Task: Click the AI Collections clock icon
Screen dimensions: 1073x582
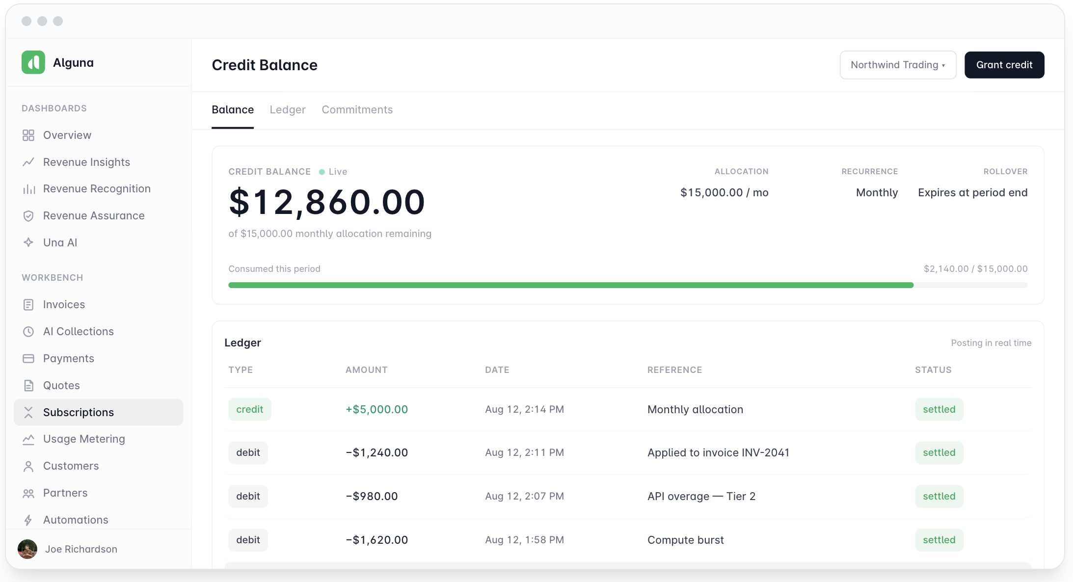Action: pyautogui.click(x=28, y=332)
